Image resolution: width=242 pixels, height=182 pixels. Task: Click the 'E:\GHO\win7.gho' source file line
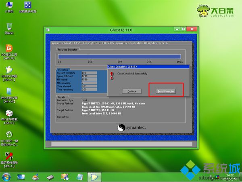(x=108, y=107)
